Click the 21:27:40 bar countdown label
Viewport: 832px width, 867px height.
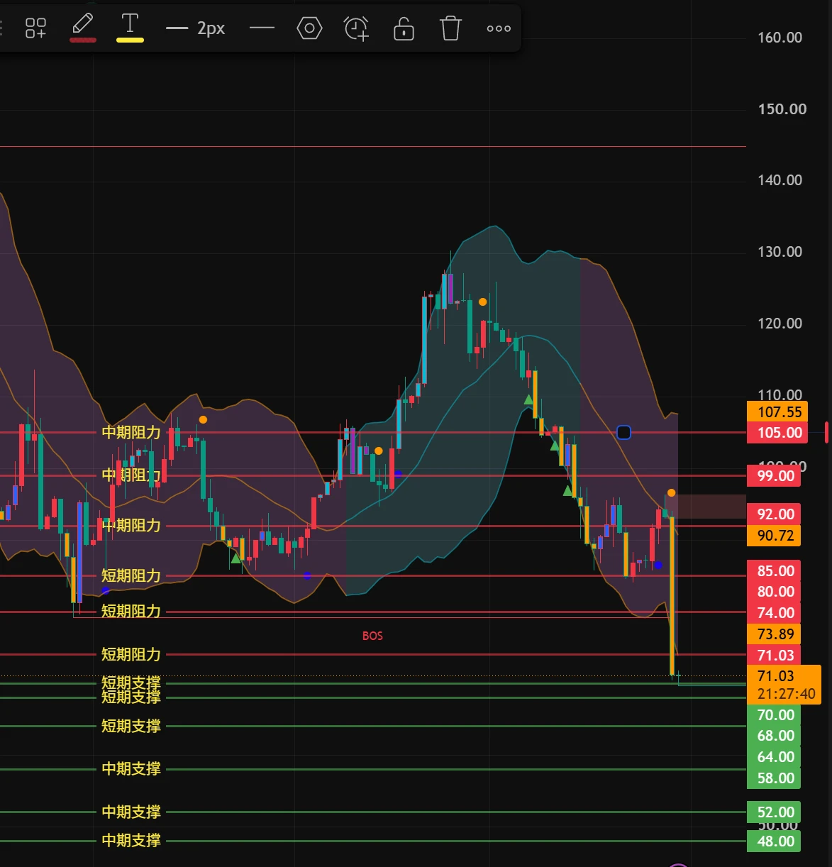pos(786,694)
